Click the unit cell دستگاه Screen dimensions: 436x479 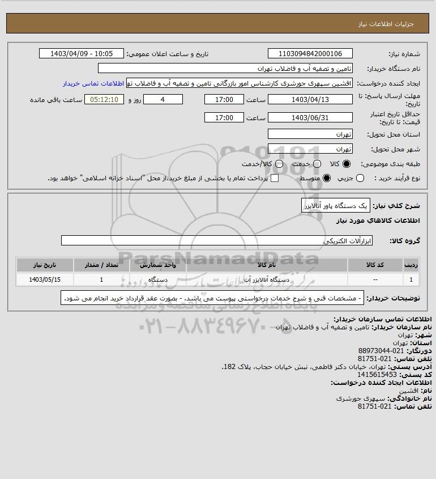(158, 279)
